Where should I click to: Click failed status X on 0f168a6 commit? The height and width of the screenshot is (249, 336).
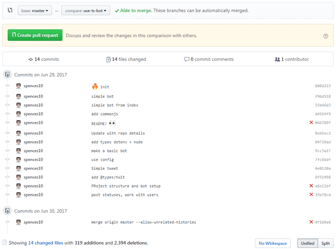[x=311, y=222]
